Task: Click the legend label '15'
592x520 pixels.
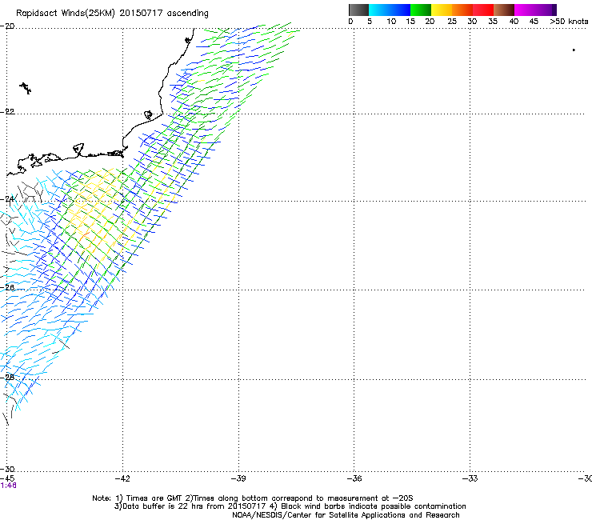Action: (x=410, y=22)
